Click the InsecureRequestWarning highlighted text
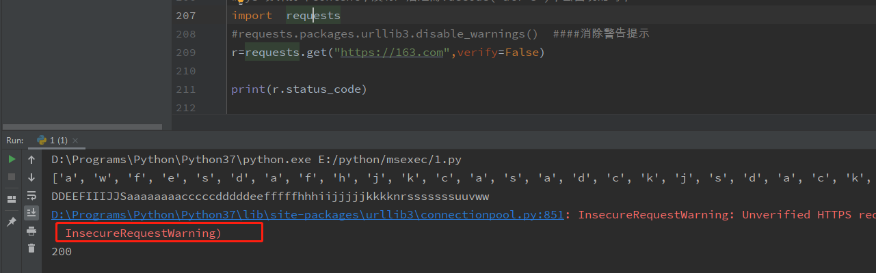Image resolution: width=876 pixels, height=273 pixels. [144, 233]
